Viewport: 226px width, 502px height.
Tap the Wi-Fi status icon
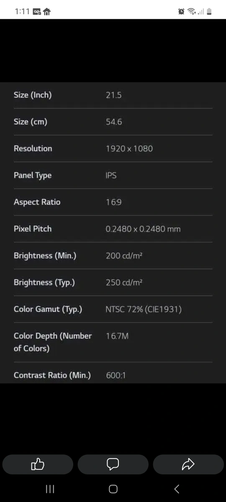click(x=192, y=12)
